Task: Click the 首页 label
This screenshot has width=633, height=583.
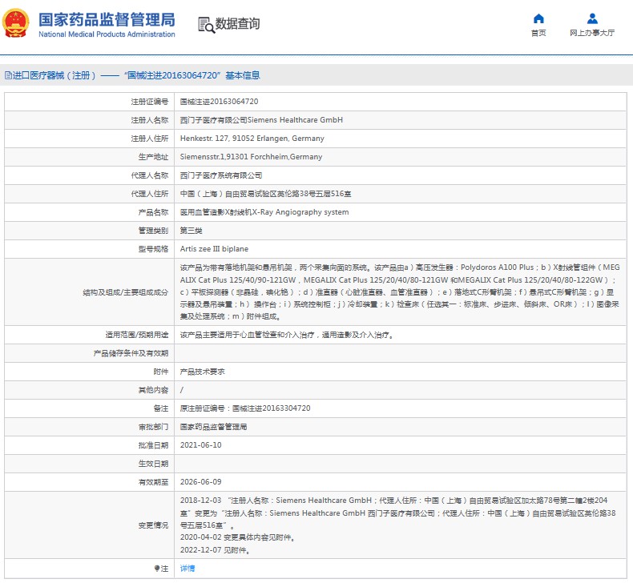Action: [x=538, y=33]
